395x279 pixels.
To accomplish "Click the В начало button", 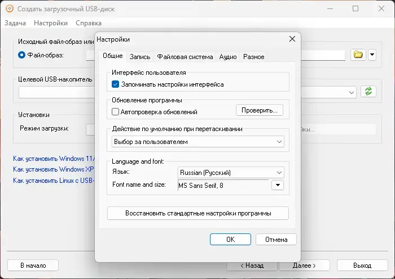I will (x=33, y=265).
